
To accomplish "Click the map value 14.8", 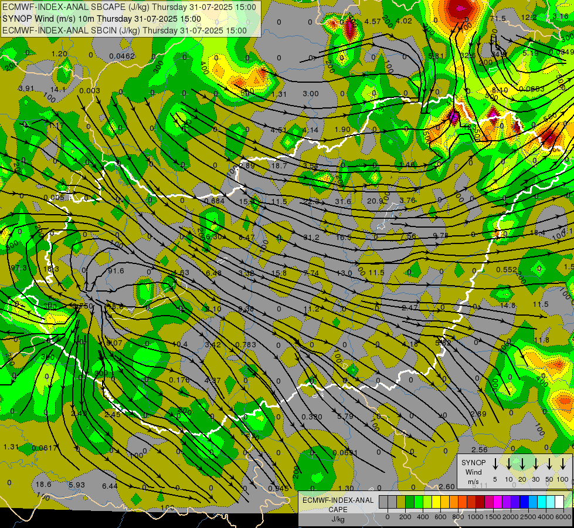I will tap(508, 305).
